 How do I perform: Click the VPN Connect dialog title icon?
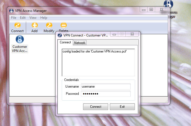60,35
